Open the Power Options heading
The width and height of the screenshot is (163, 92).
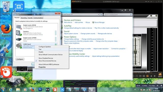click(70, 37)
